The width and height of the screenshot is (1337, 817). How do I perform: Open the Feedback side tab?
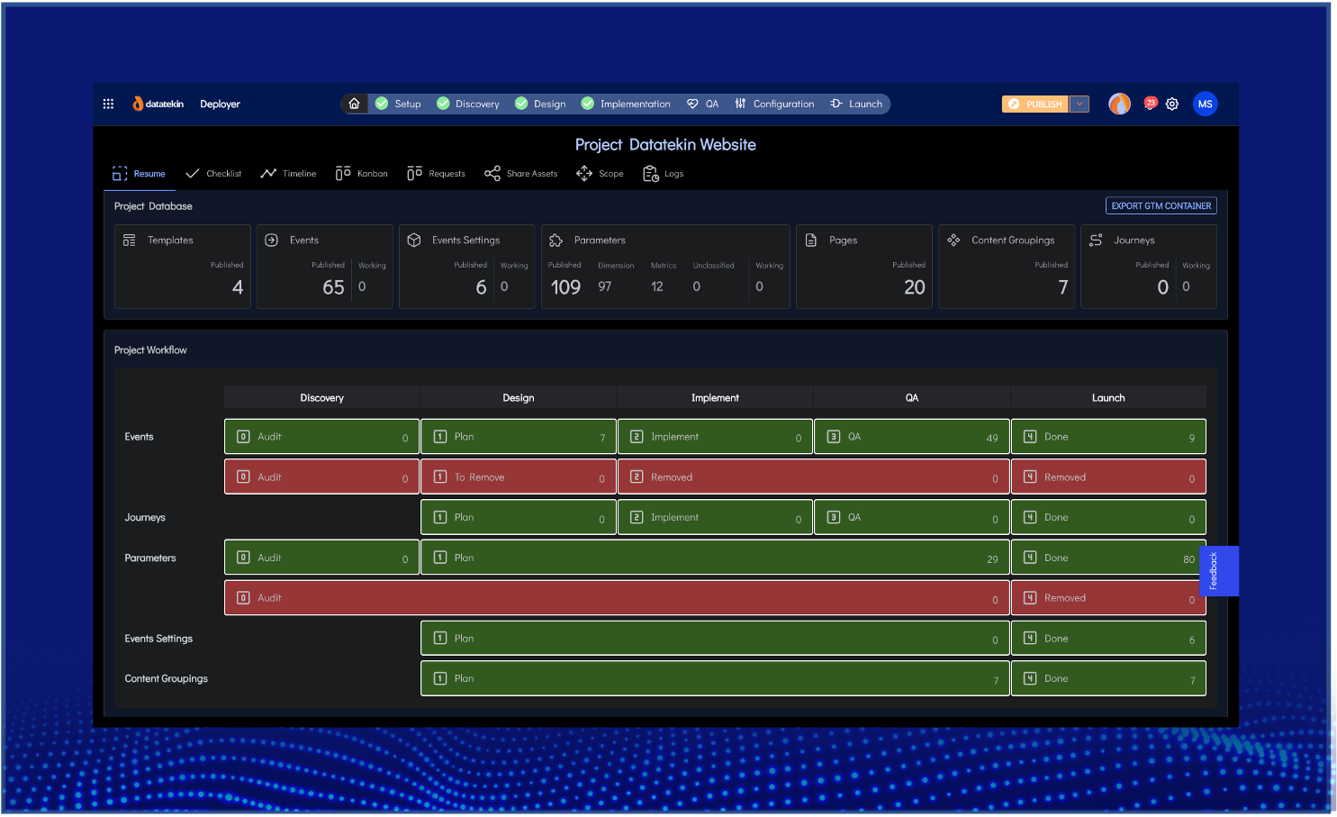[1219, 571]
